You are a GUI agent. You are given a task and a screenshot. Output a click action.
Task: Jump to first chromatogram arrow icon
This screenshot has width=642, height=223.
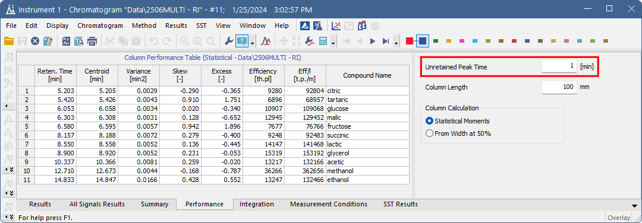(x=347, y=41)
